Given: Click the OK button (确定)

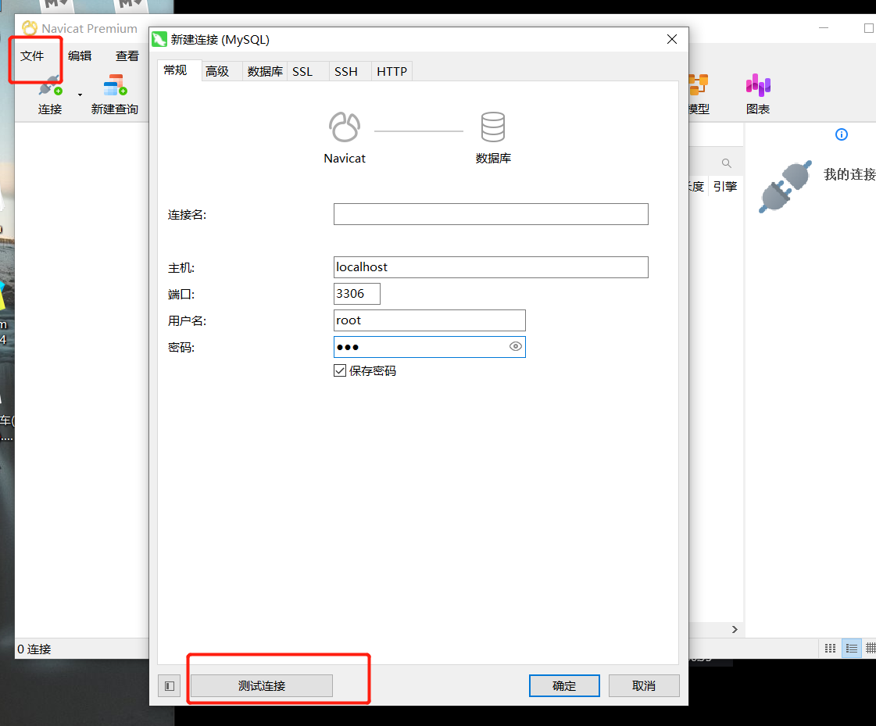Looking at the screenshot, I should pos(564,686).
